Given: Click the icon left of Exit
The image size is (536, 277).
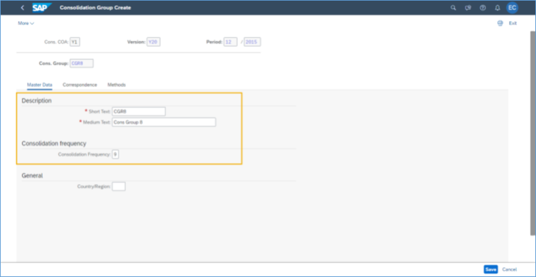Looking at the screenshot, I should coord(500,23).
